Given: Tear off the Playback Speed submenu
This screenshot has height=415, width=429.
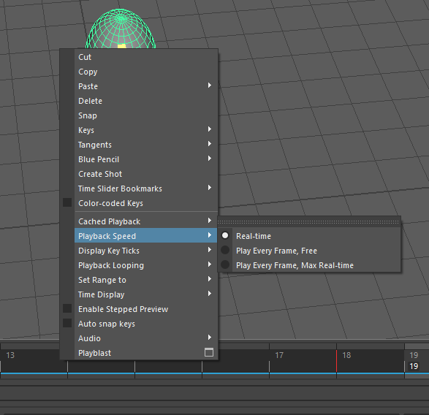Looking at the screenshot, I should [x=309, y=222].
